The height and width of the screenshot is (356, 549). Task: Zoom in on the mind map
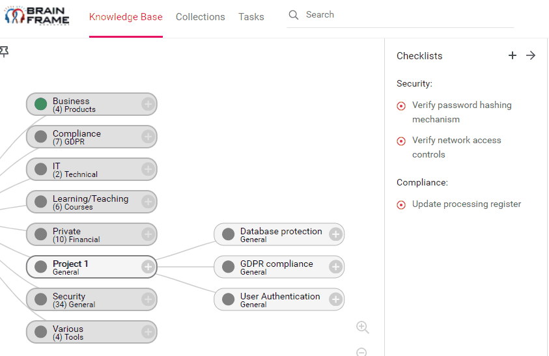point(362,327)
